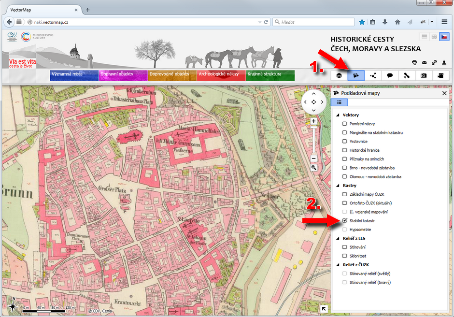
Task: Go back with the browser back arrow
Action: [x=9, y=22]
